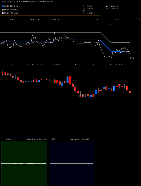Viewport: 141px width, 186px height.
Task: Click the Pre C: 0.22 value
Action: pos(88,13)
